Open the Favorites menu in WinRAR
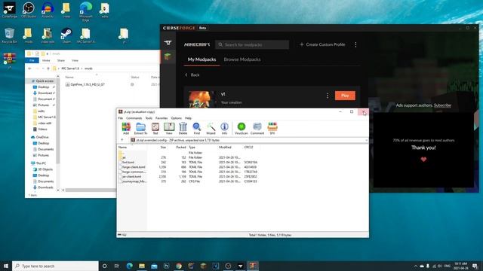Screen dimensions: 483x271 tap(162, 118)
